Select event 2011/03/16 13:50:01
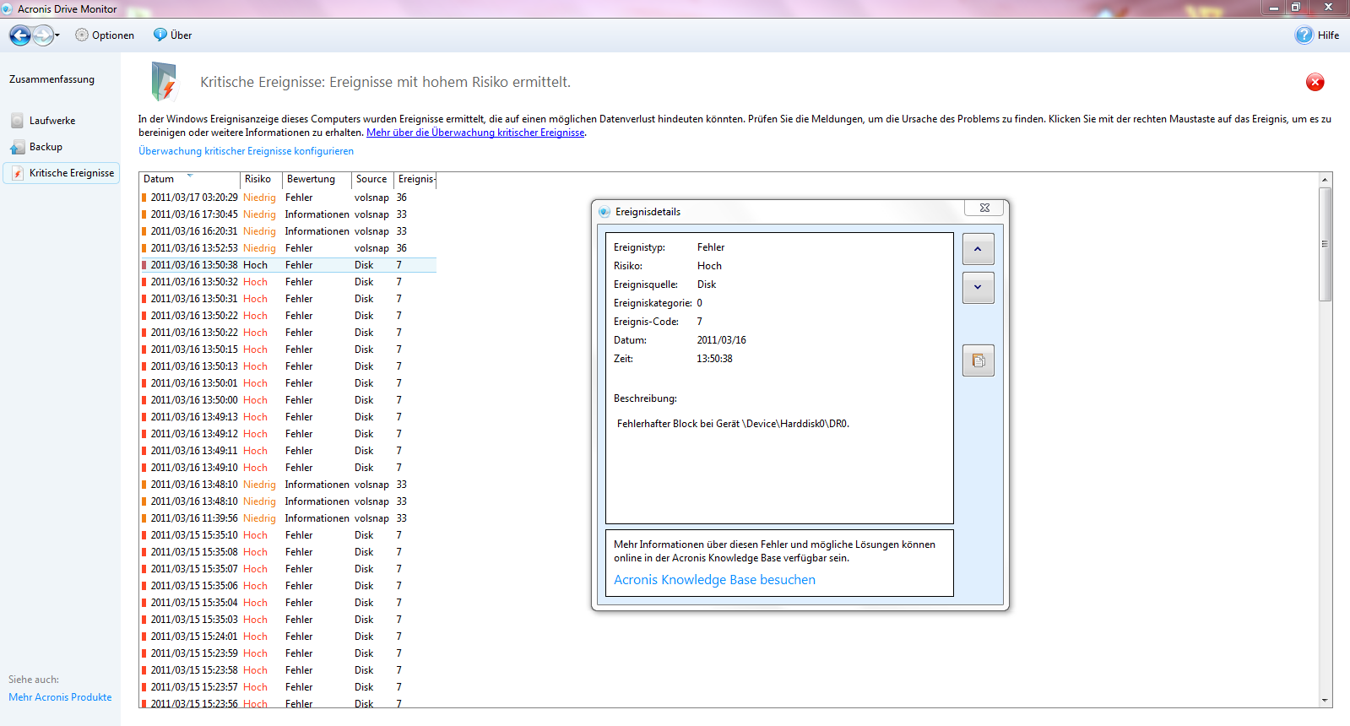The height and width of the screenshot is (726, 1350). [288, 383]
